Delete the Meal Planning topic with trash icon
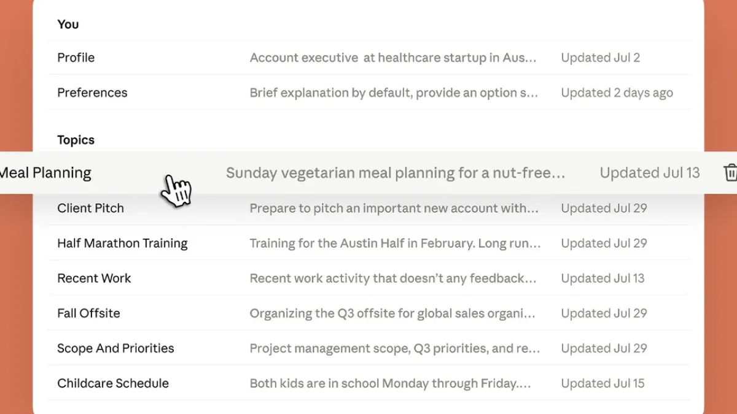Viewport: 737px width, 414px height. coord(730,173)
